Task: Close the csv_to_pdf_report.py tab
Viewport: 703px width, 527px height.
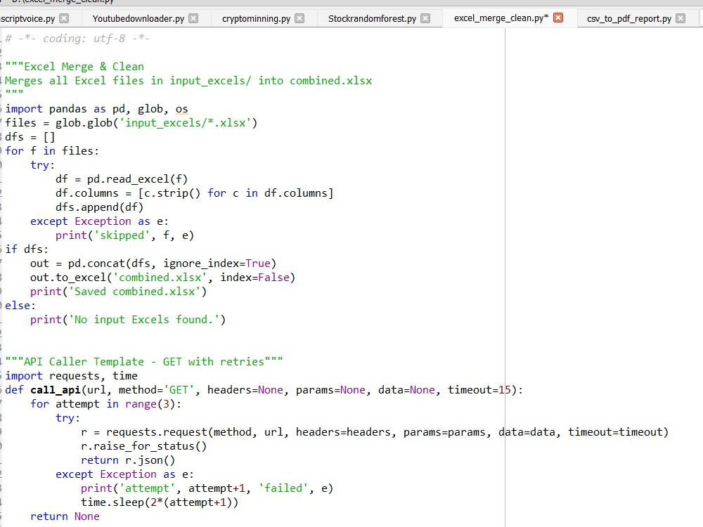Action: click(x=681, y=18)
